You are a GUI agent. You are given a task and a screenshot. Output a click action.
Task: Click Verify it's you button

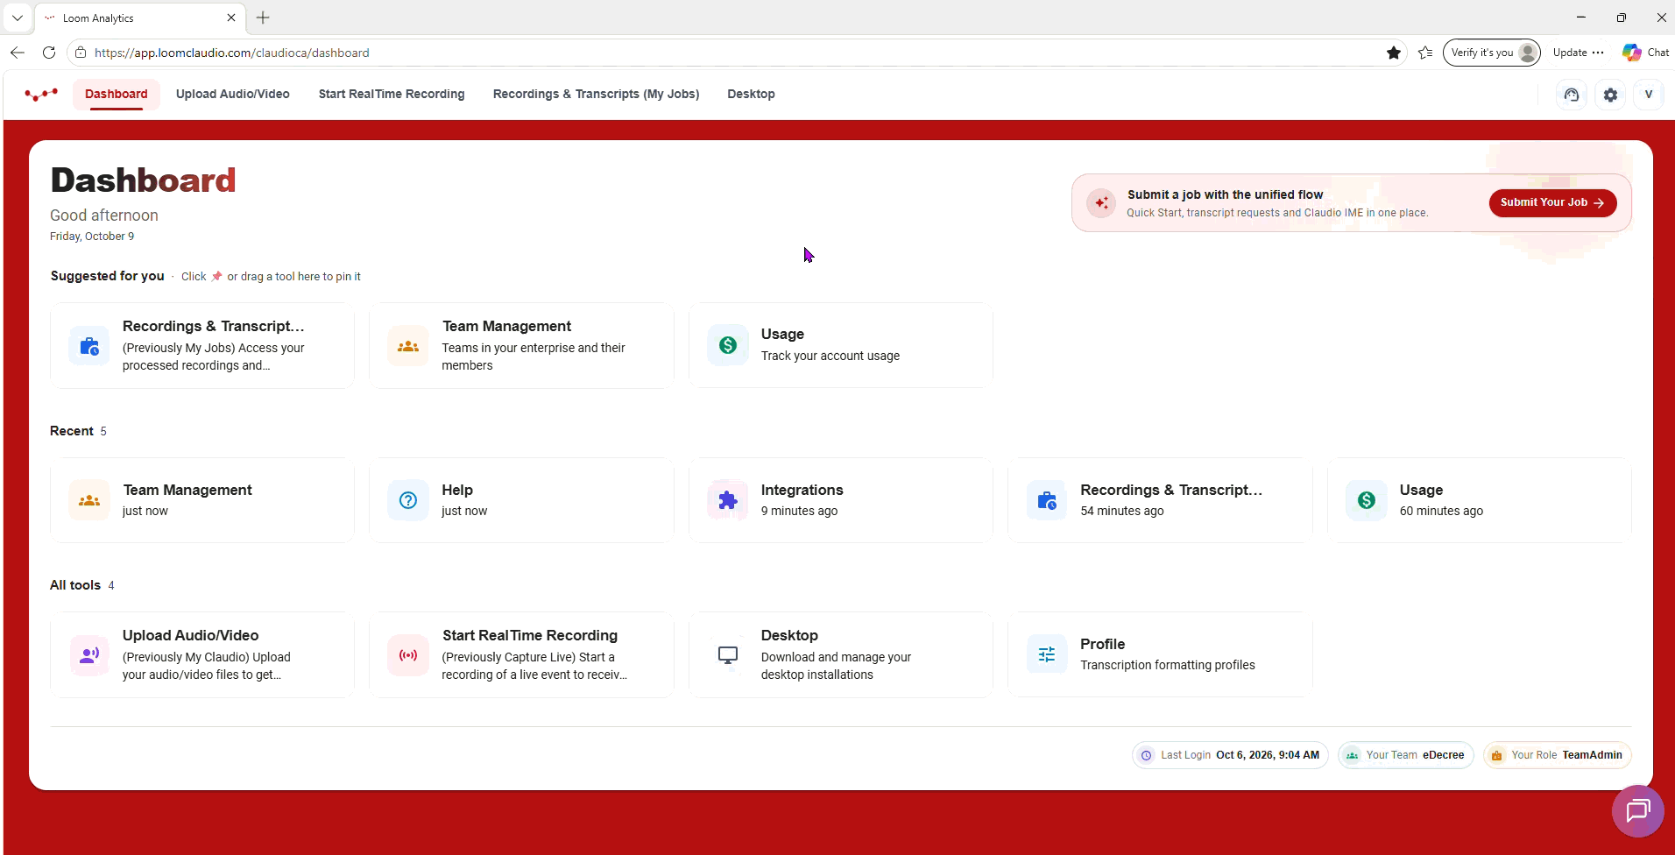[1492, 53]
